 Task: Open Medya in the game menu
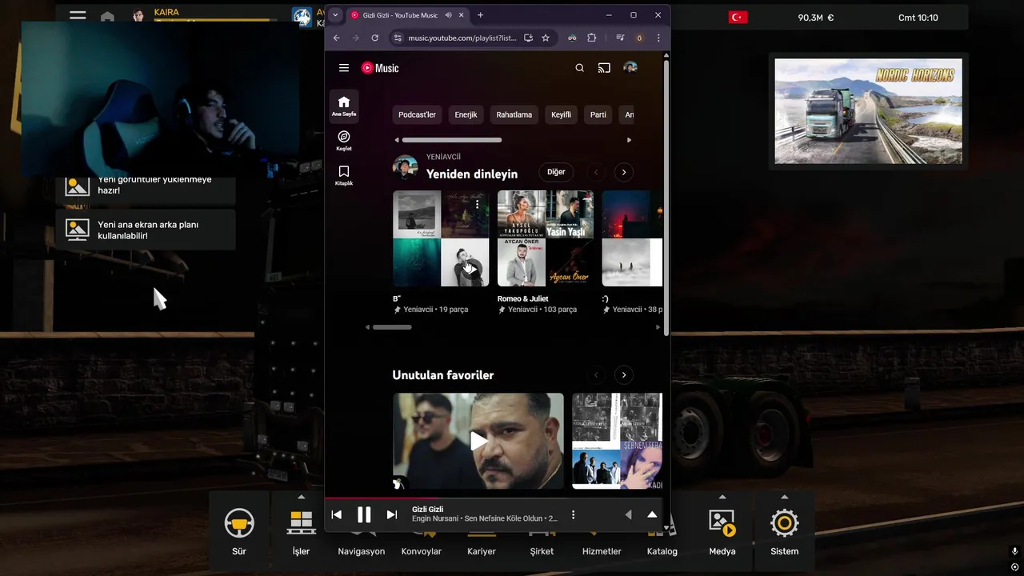[722, 532]
